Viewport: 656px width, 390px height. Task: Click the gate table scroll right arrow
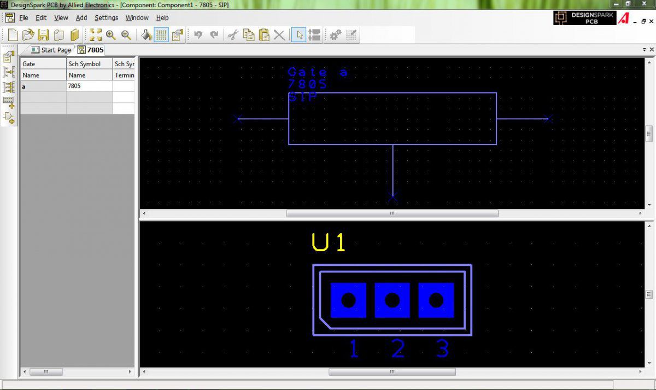[x=130, y=372]
